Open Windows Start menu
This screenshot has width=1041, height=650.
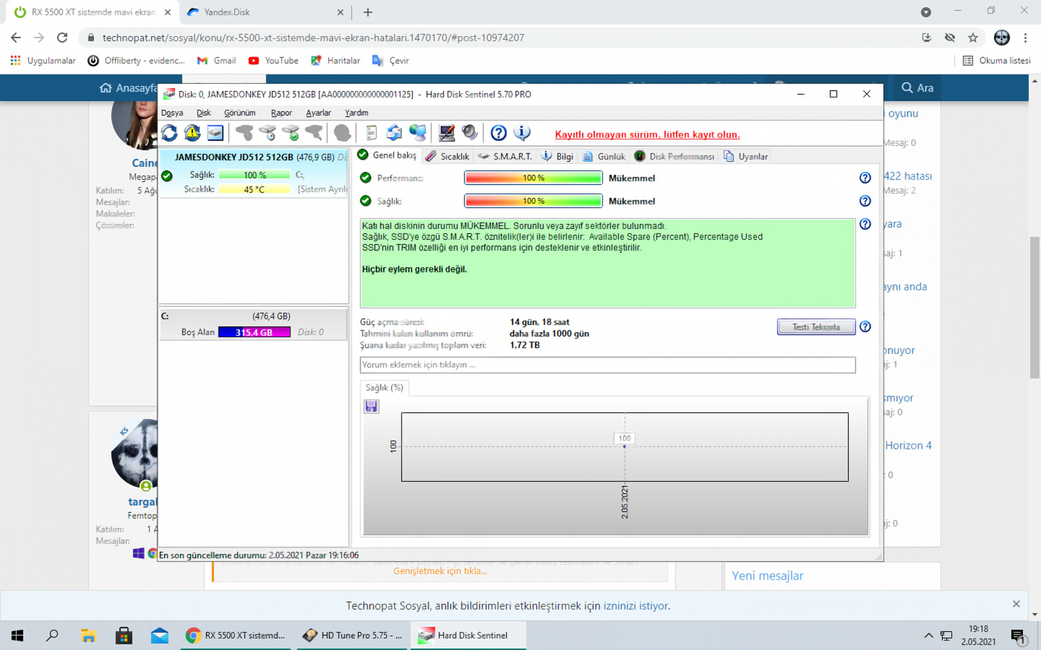17,636
